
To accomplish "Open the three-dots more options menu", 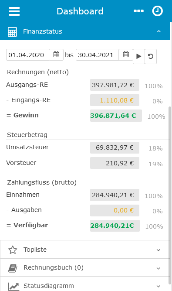I will point(138,11).
